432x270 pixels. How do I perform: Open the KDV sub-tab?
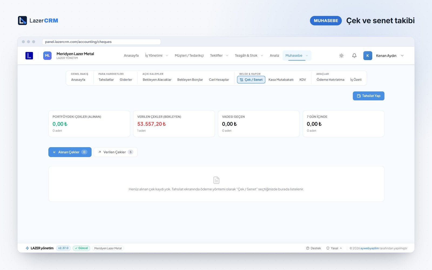point(303,80)
